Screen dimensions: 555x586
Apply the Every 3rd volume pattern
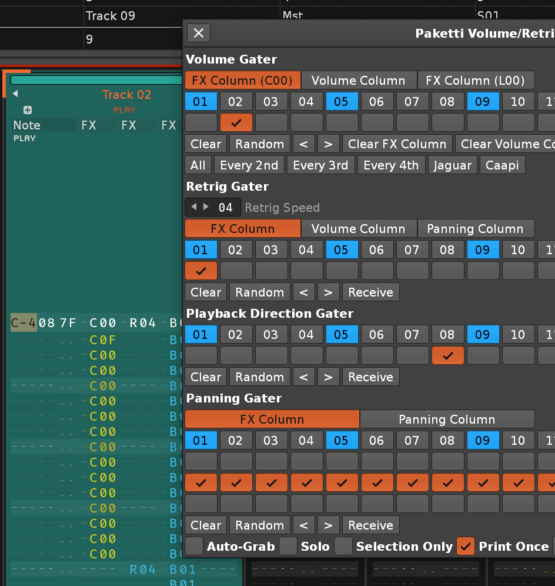tap(320, 165)
